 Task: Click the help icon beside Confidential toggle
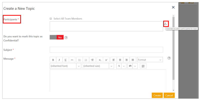(66, 38)
